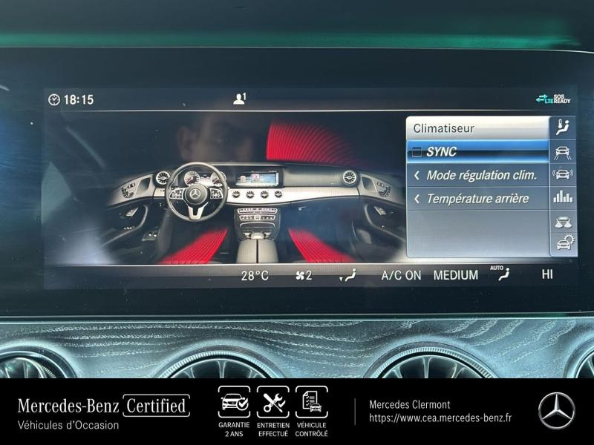Viewport: 594px width, 445px height.
Task: Enable the SYNC checkbox
Action: click(x=417, y=152)
